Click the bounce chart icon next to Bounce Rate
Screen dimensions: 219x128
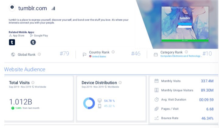coord(156,118)
